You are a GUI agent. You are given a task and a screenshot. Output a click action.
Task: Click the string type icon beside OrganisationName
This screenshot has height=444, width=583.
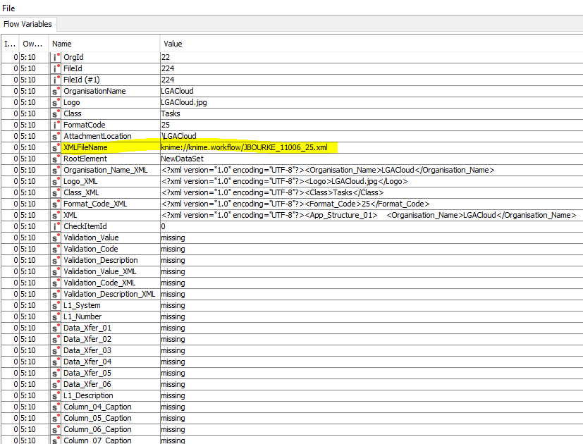[56, 91]
